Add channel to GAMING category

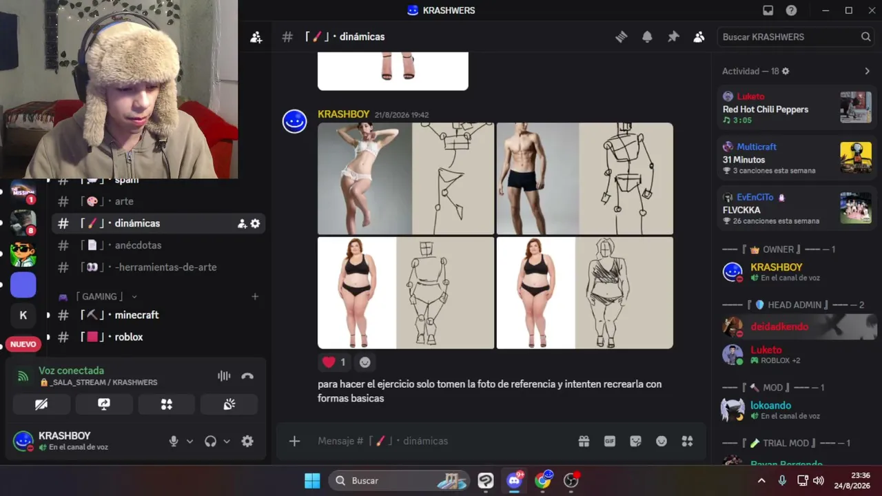[x=255, y=296]
